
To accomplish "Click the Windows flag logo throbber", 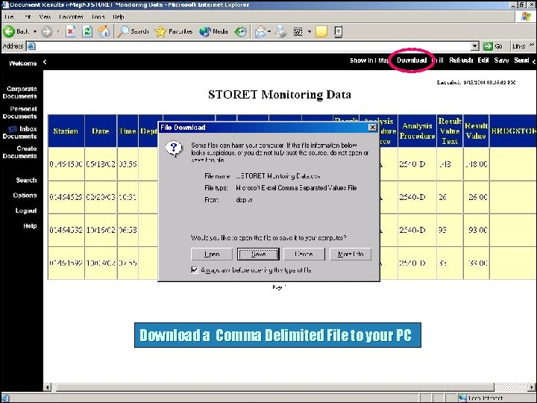I will click(526, 16).
